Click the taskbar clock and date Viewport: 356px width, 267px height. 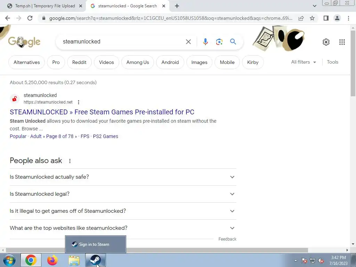(338, 260)
